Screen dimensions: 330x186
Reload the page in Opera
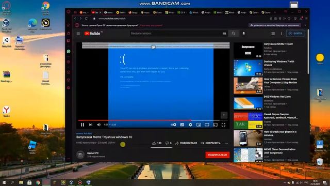pyautogui.click(x=86, y=19)
